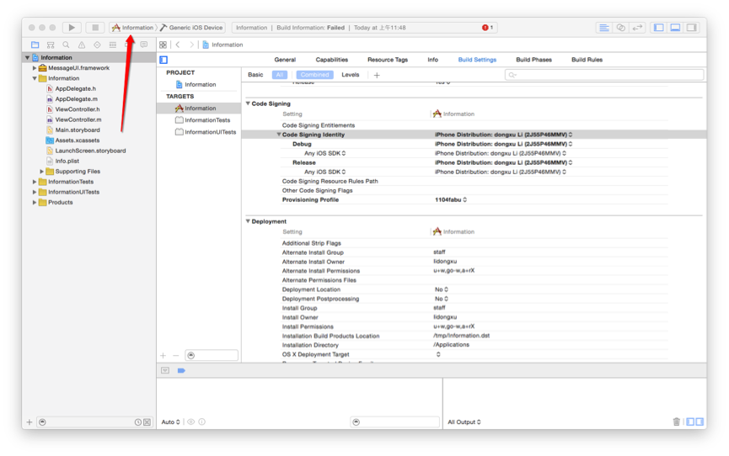Open the Auto variables view dropdown
729x456 pixels.
click(x=170, y=422)
